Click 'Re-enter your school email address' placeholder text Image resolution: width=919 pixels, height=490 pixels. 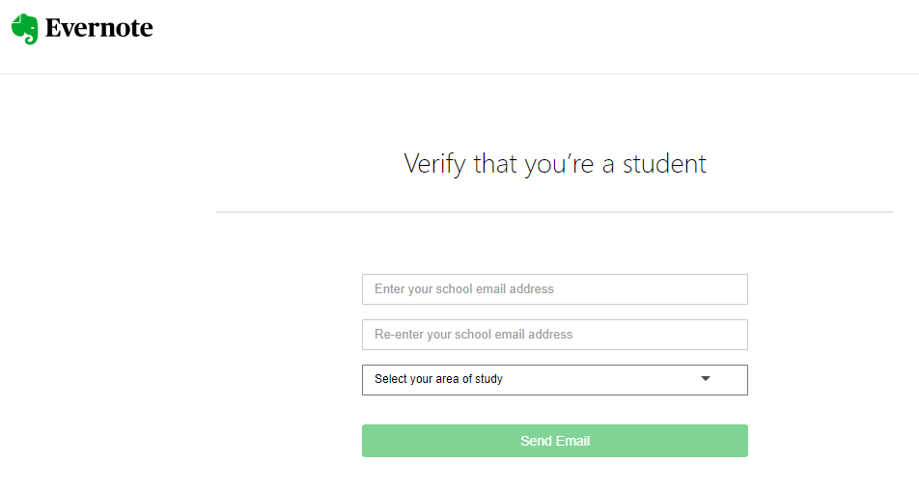474,335
